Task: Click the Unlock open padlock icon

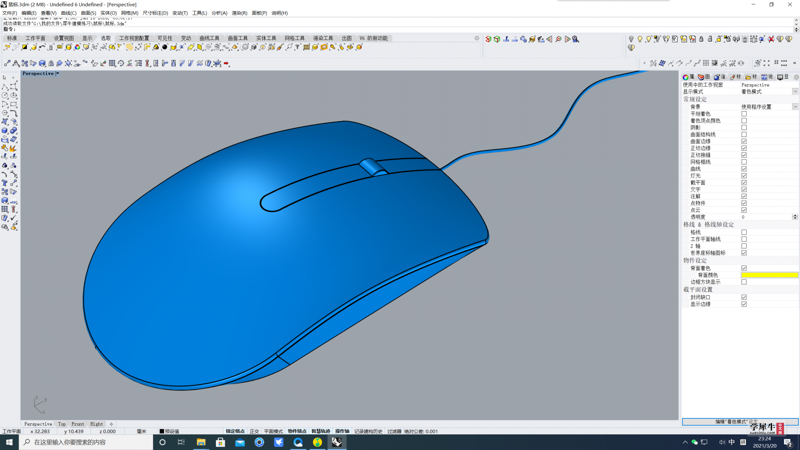Action: click(x=710, y=39)
